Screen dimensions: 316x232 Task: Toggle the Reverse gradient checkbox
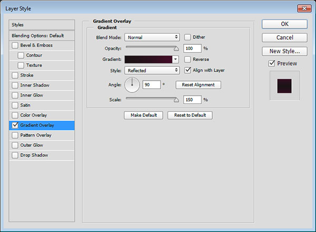(188, 60)
